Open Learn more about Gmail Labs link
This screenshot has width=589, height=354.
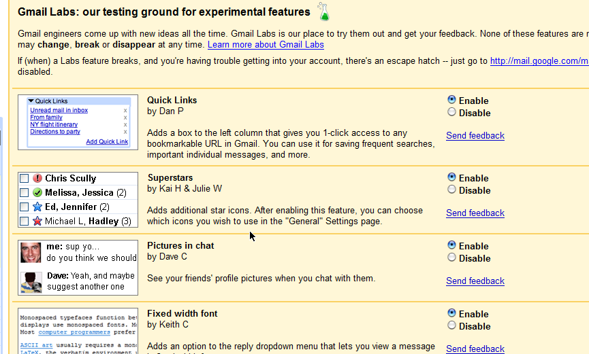[x=266, y=45]
